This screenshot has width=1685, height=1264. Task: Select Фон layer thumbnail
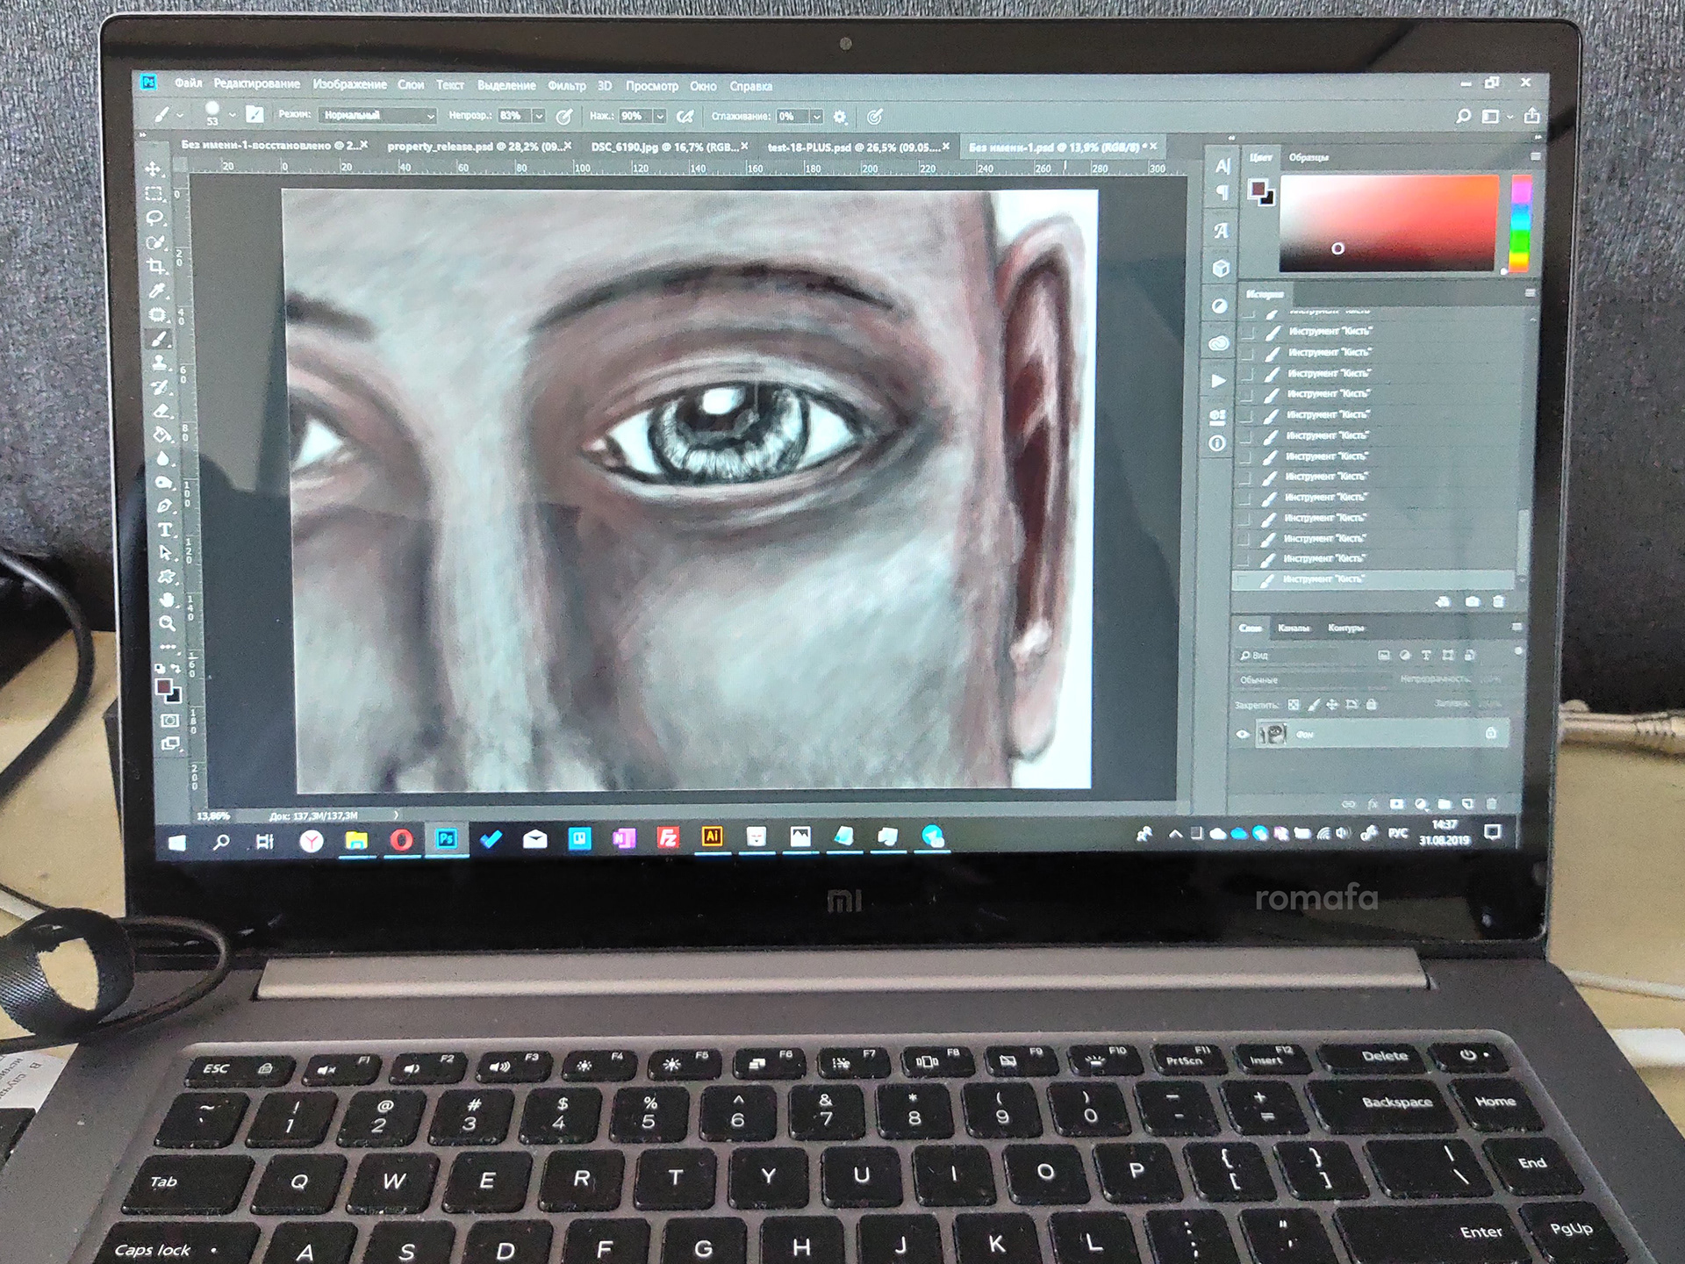click(1272, 734)
